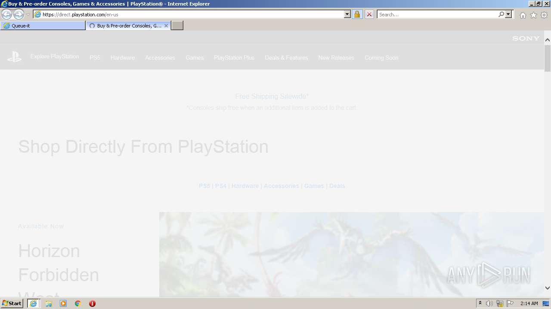The width and height of the screenshot is (551, 309).
Task: Expand the address bar autocomplete dropdown
Action: coord(347,14)
